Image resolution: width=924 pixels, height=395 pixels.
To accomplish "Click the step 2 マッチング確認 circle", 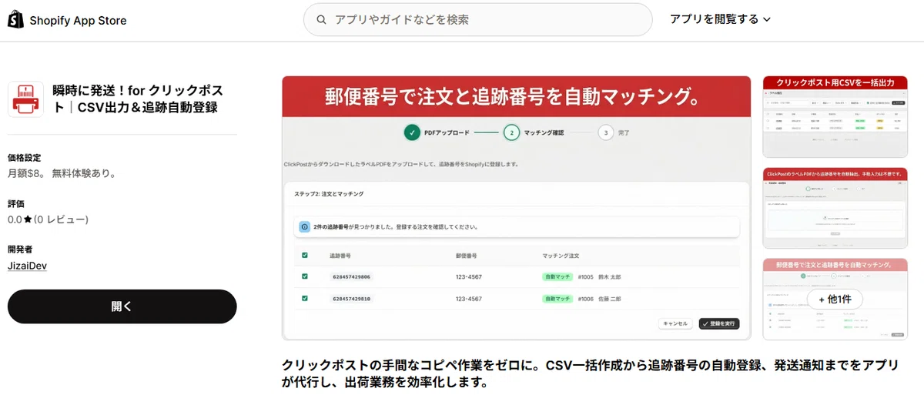I will point(511,132).
